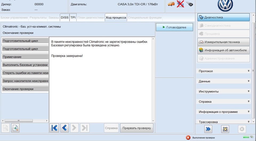
Task: Click Прервать проверку button
Action: 137,128
